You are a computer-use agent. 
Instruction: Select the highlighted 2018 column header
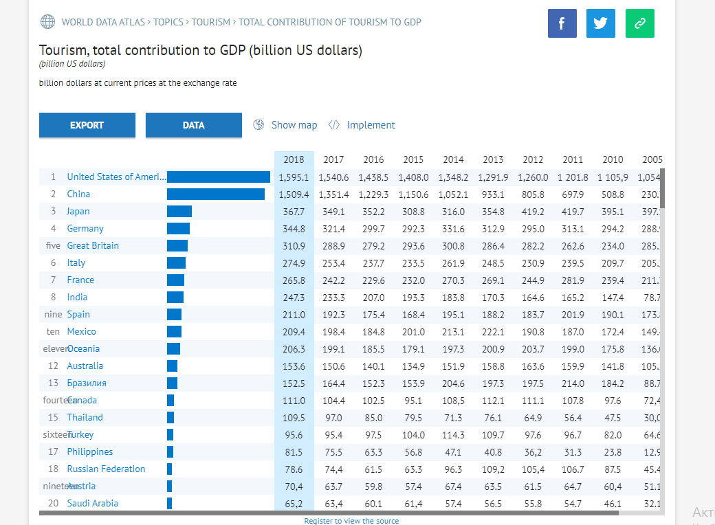point(294,159)
